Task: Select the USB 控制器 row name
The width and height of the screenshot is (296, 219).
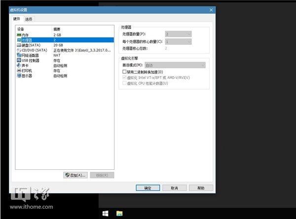Action: pyautogui.click(x=31, y=61)
